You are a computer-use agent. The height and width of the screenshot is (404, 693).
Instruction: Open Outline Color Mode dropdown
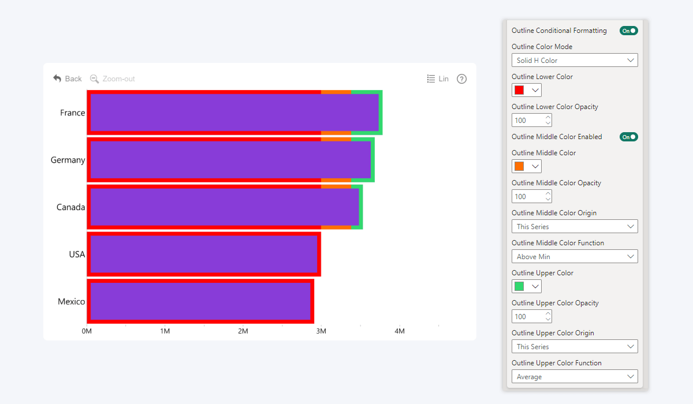(575, 60)
